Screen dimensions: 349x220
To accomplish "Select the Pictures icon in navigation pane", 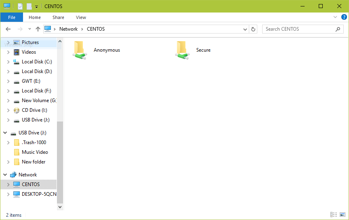I will coord(17,42).
